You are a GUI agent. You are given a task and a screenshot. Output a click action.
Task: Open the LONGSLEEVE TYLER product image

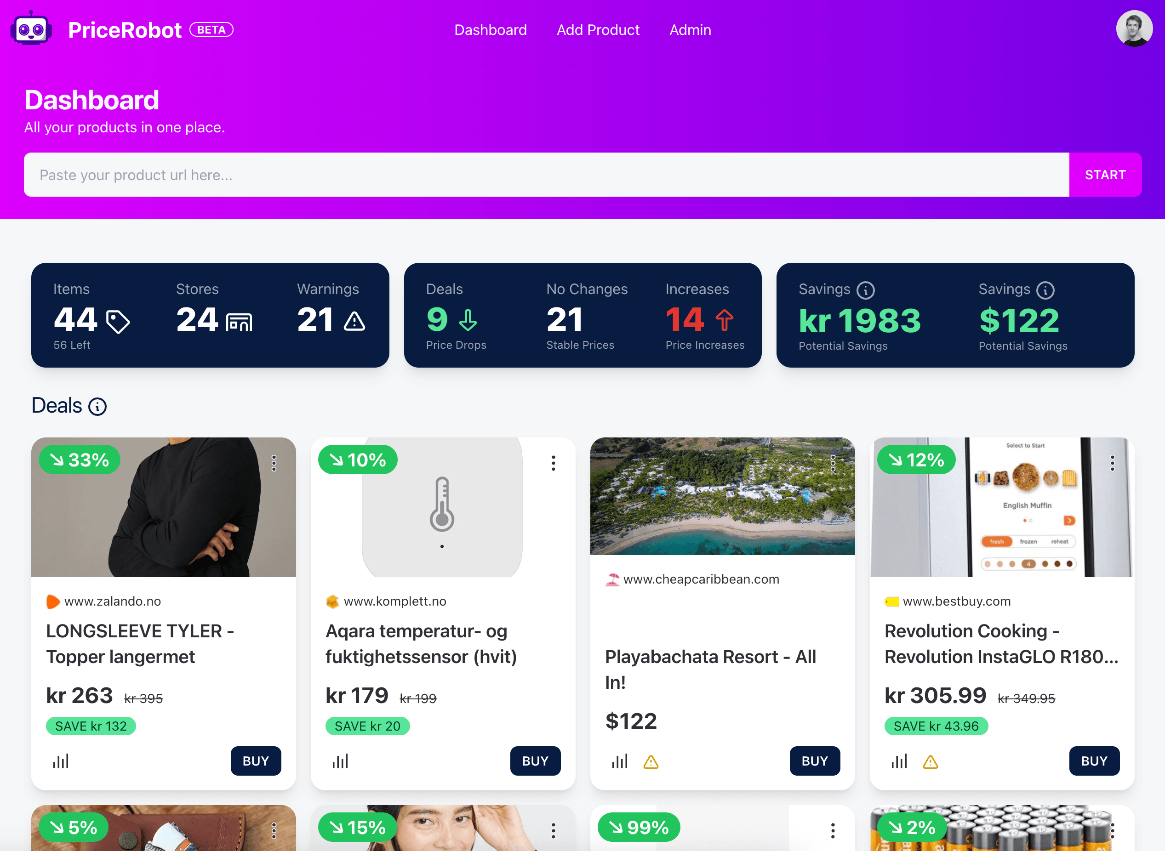tap(163, 507)
